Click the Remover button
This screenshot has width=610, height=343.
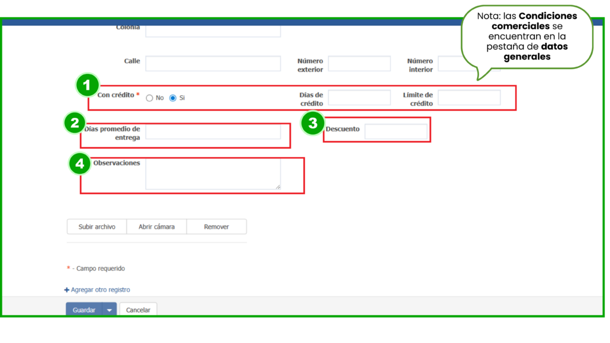(216, 227)
